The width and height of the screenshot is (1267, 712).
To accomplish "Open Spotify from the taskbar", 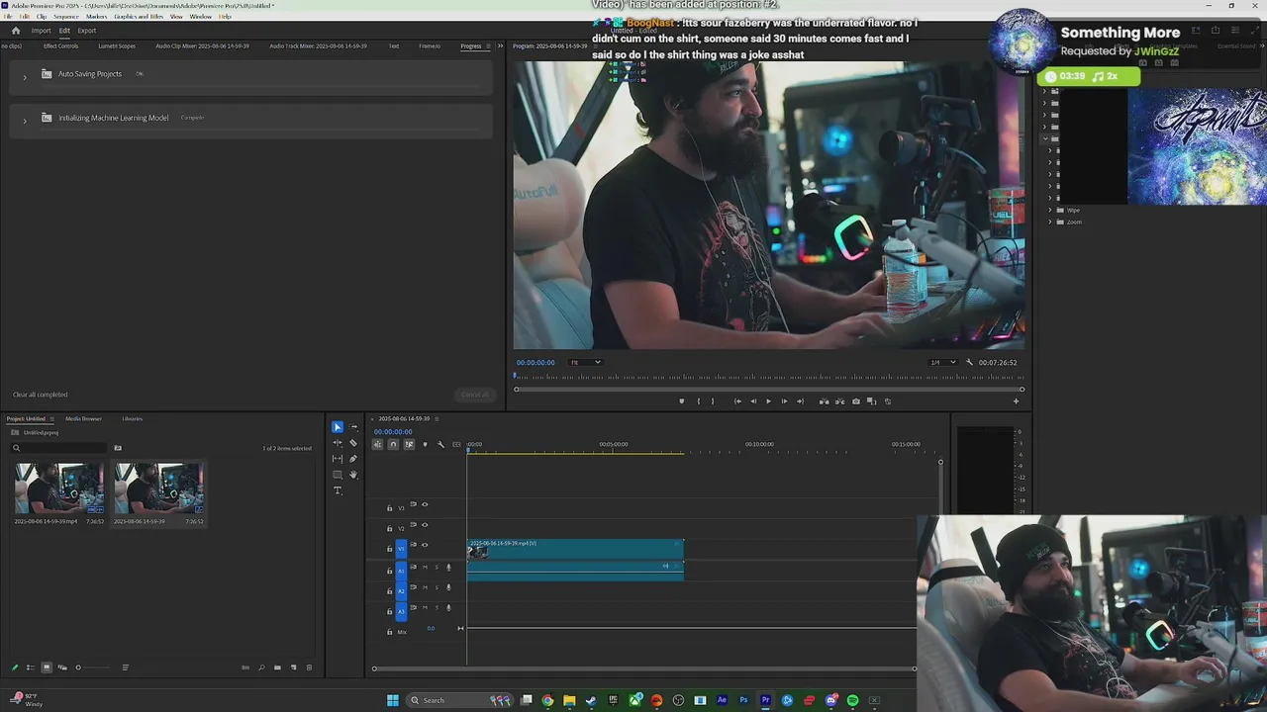I will (852, 700).
